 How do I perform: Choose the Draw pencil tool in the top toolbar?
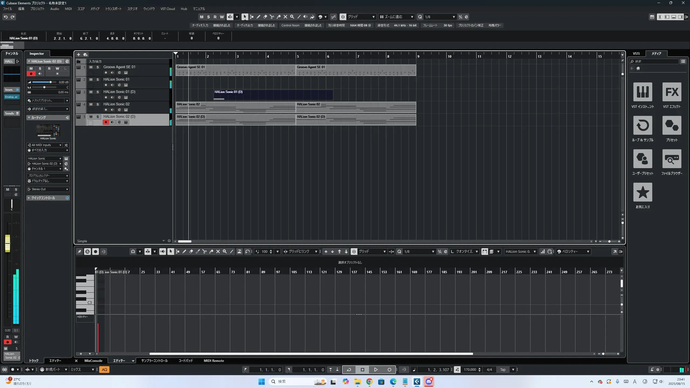(x=258, y=17)
